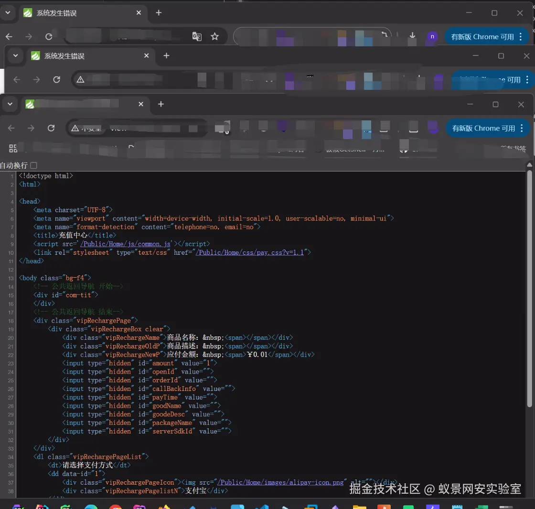Click reload button in front Chrome window
The width and height of the screenshot is (535, 509).
coord(51,128)
